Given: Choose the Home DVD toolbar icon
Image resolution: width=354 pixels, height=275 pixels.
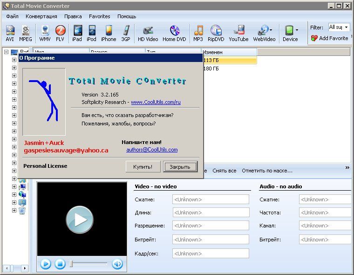Looking at the screenshot, I should [x=174, y=33].
